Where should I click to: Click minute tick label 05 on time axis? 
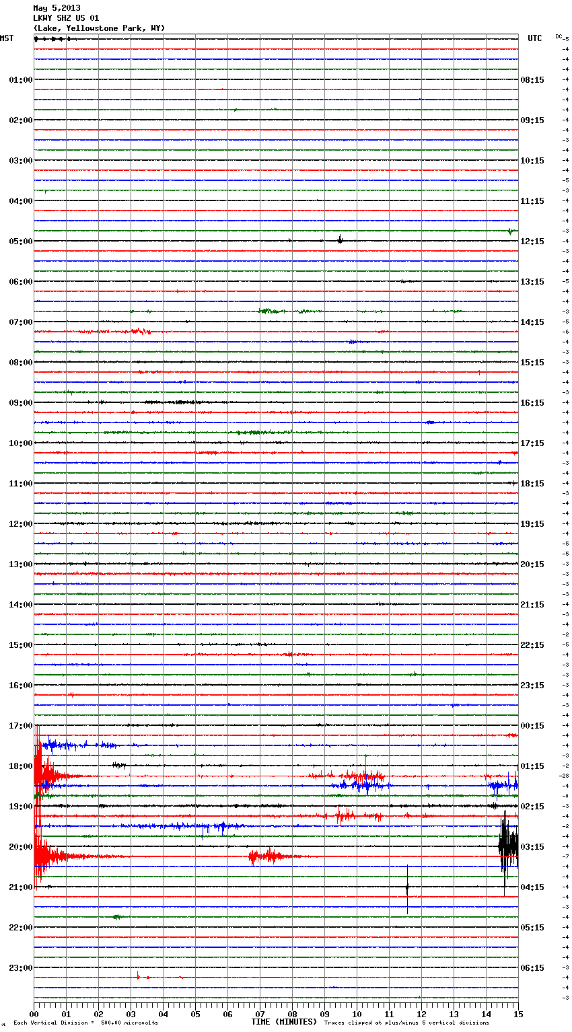click(195, 1014)
